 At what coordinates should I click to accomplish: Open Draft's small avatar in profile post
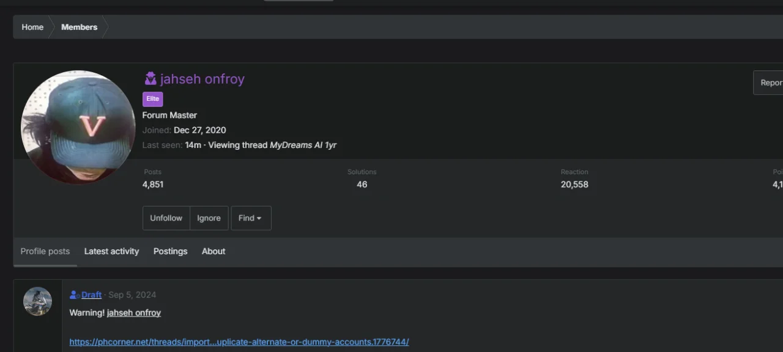pos(37,301)
